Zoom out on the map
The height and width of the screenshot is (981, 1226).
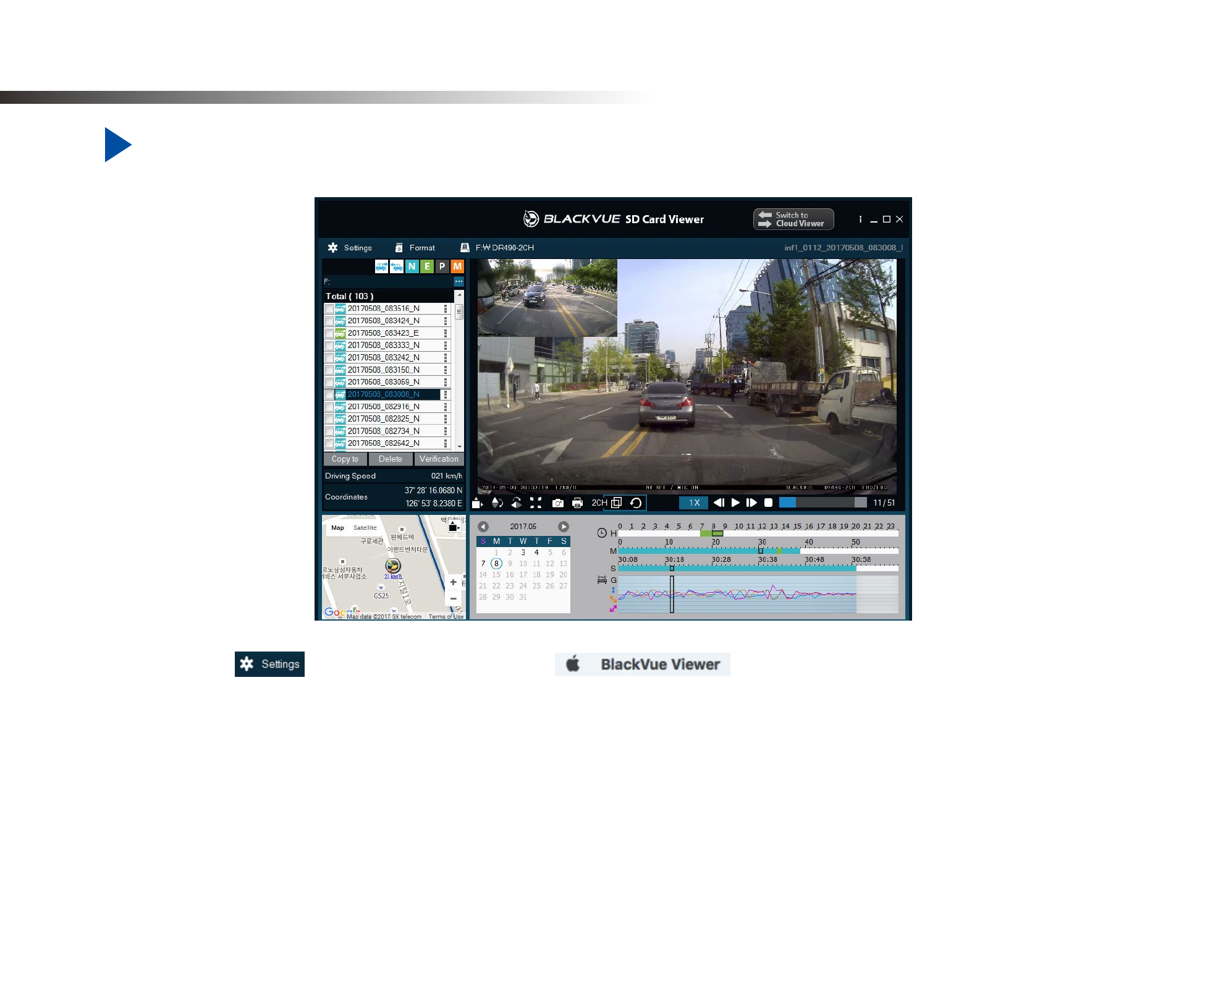(454, 598)
